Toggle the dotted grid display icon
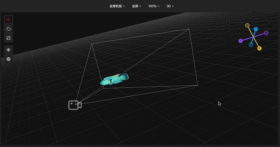 coord(8,50)
